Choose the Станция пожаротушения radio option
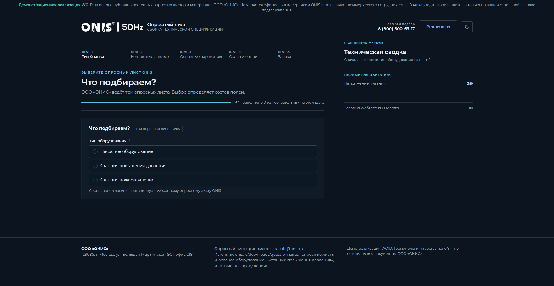554x286 pixels. pyautogui.click(x=203, y=180)
